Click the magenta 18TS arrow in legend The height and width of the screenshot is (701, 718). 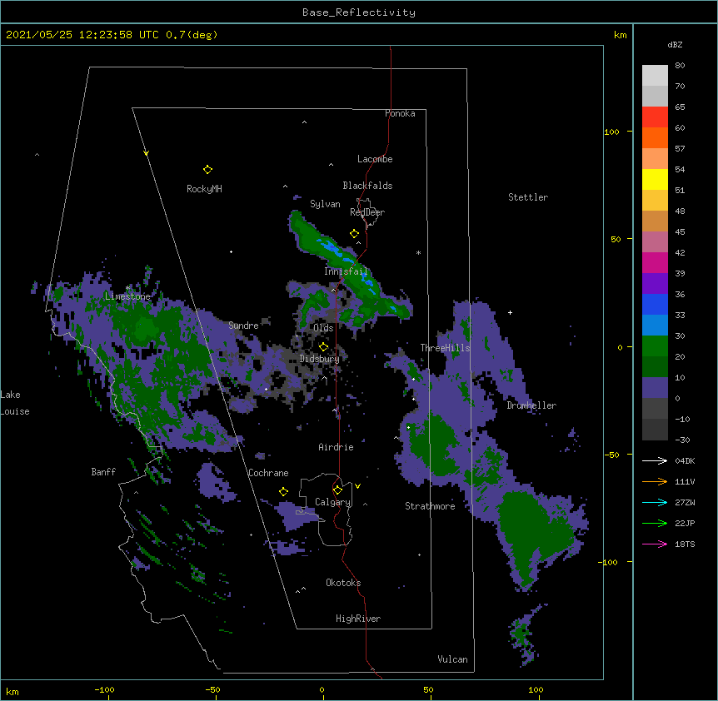tap(655, 544)
